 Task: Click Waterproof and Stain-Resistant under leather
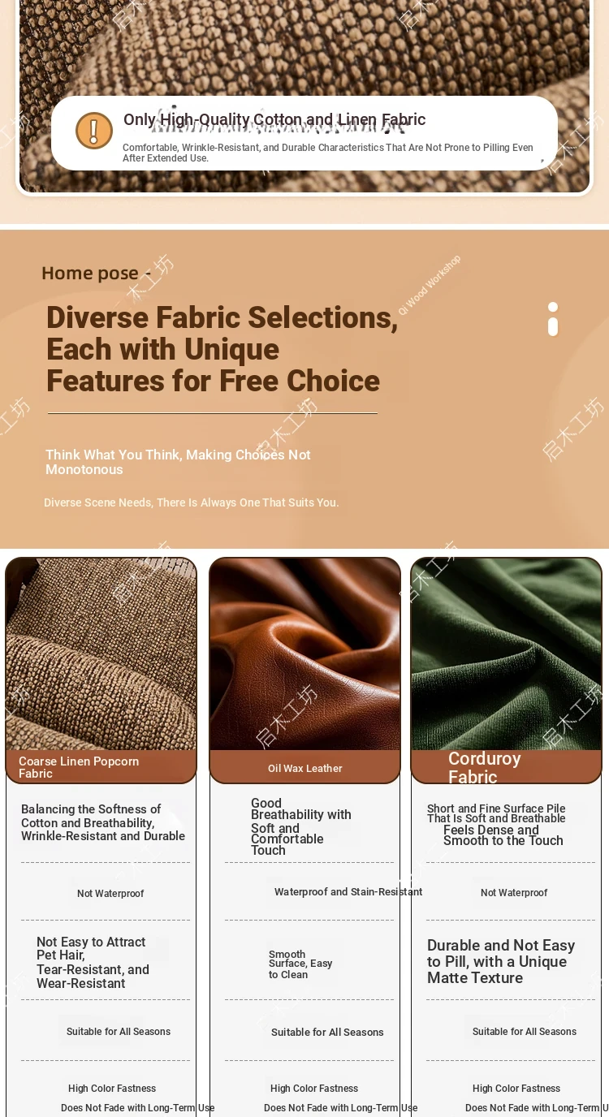[x=348, y=891]
